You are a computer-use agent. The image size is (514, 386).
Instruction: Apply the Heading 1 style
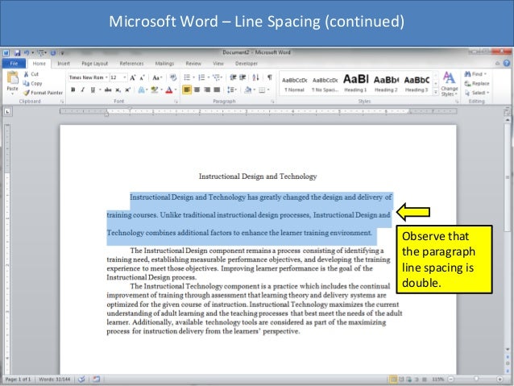355,84
